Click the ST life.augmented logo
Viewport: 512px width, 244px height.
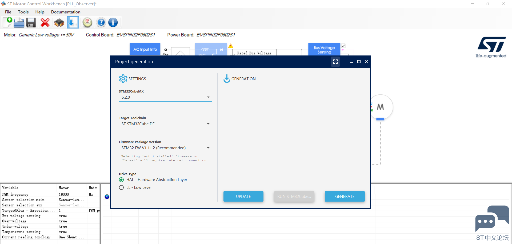point(491,47)
